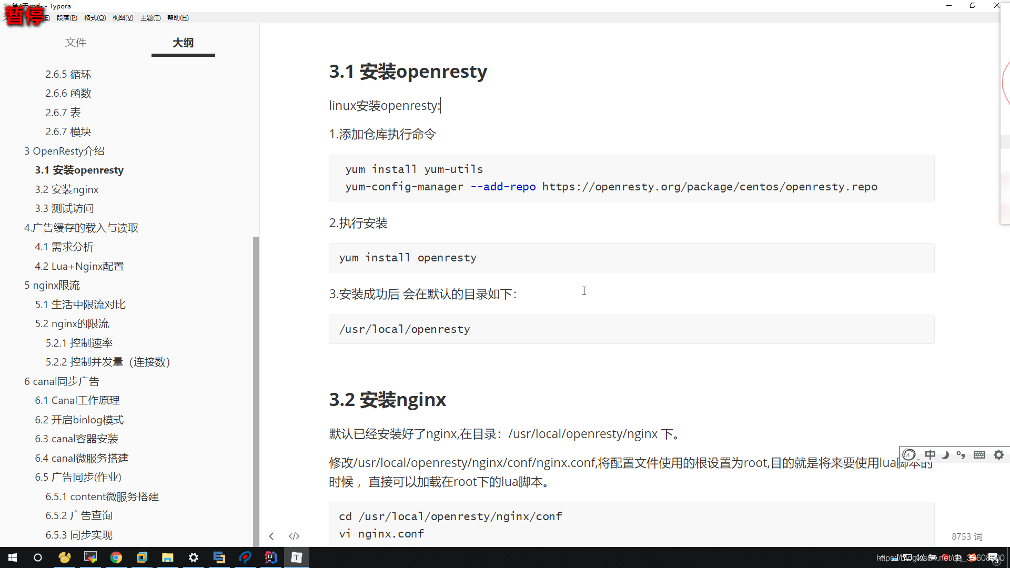Go to 5 nginx限流 outline entry

(x=52, y=285)
